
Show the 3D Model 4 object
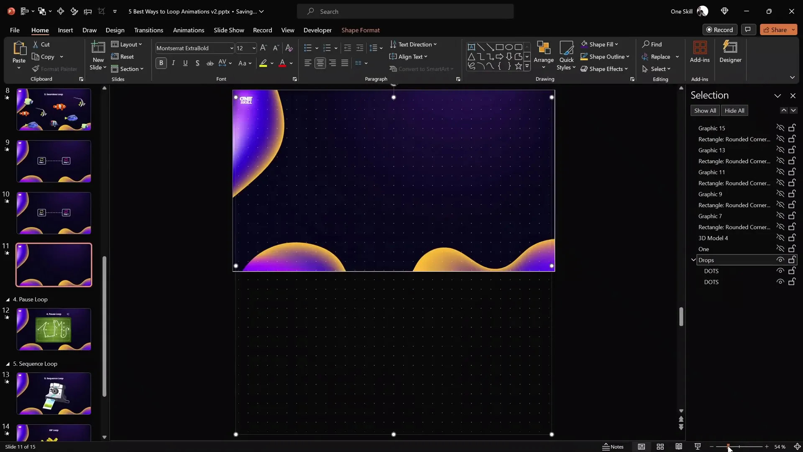pyautogui.click(x=780, y=238)
